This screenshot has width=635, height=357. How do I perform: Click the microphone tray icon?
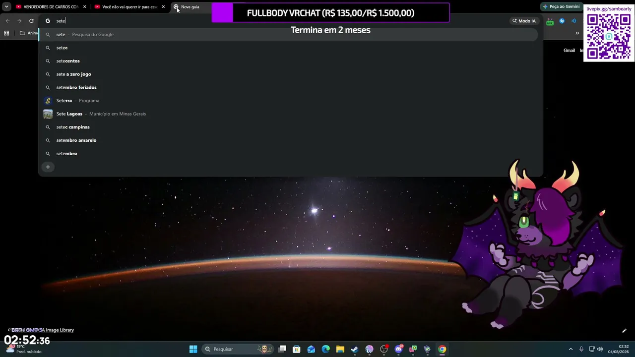coord(581,349)
